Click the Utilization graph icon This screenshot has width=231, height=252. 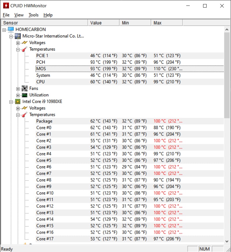25,95
